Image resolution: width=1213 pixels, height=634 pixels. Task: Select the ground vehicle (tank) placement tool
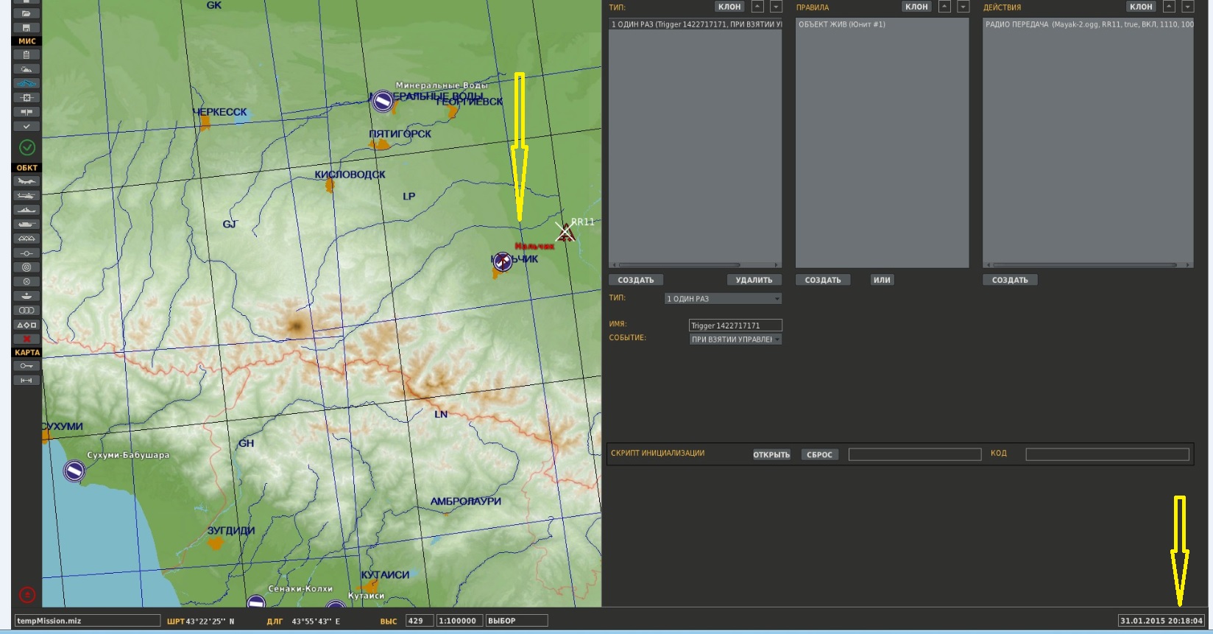coord(26,225)
